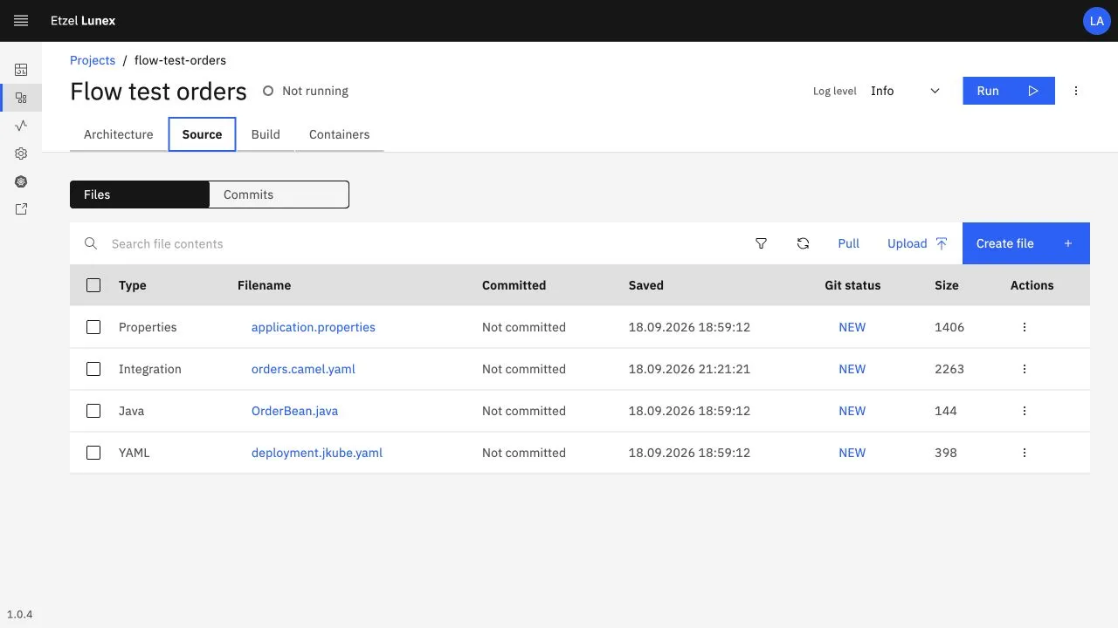Image resolution: width=1118 pixels, height=628 pixels.
Task: Click the Run button
Action: click(1009, 91)
